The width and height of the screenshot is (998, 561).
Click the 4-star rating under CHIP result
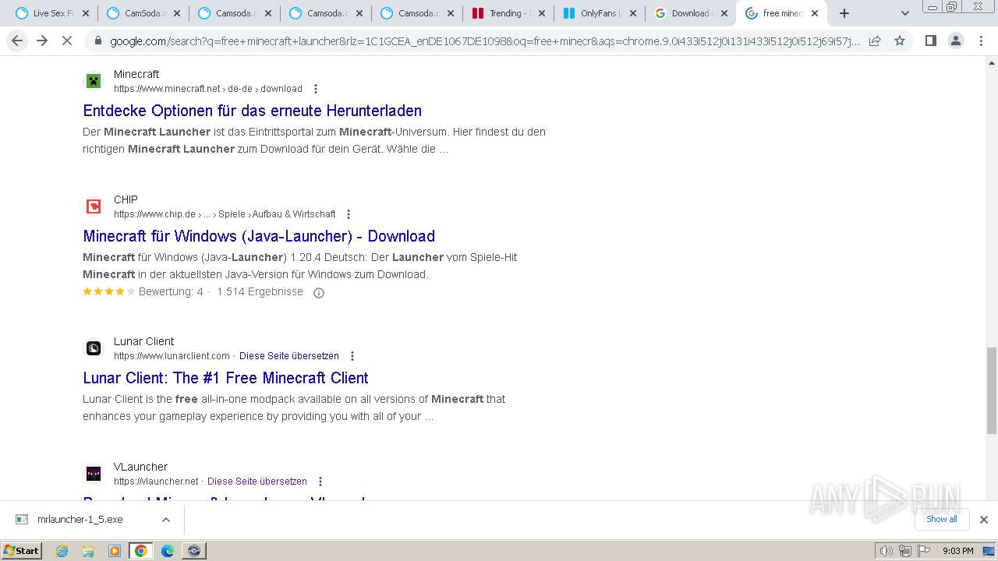(109, 291)
